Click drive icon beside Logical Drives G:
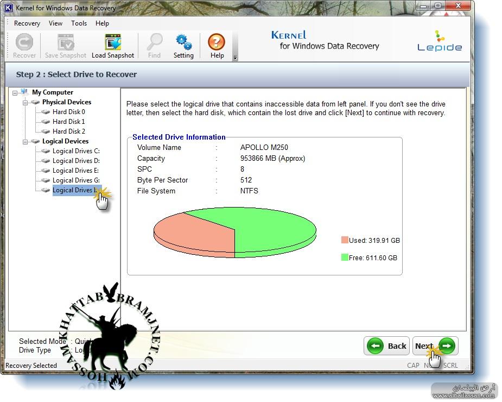Viewport: 502px width, 402px height. click(46, 180)
